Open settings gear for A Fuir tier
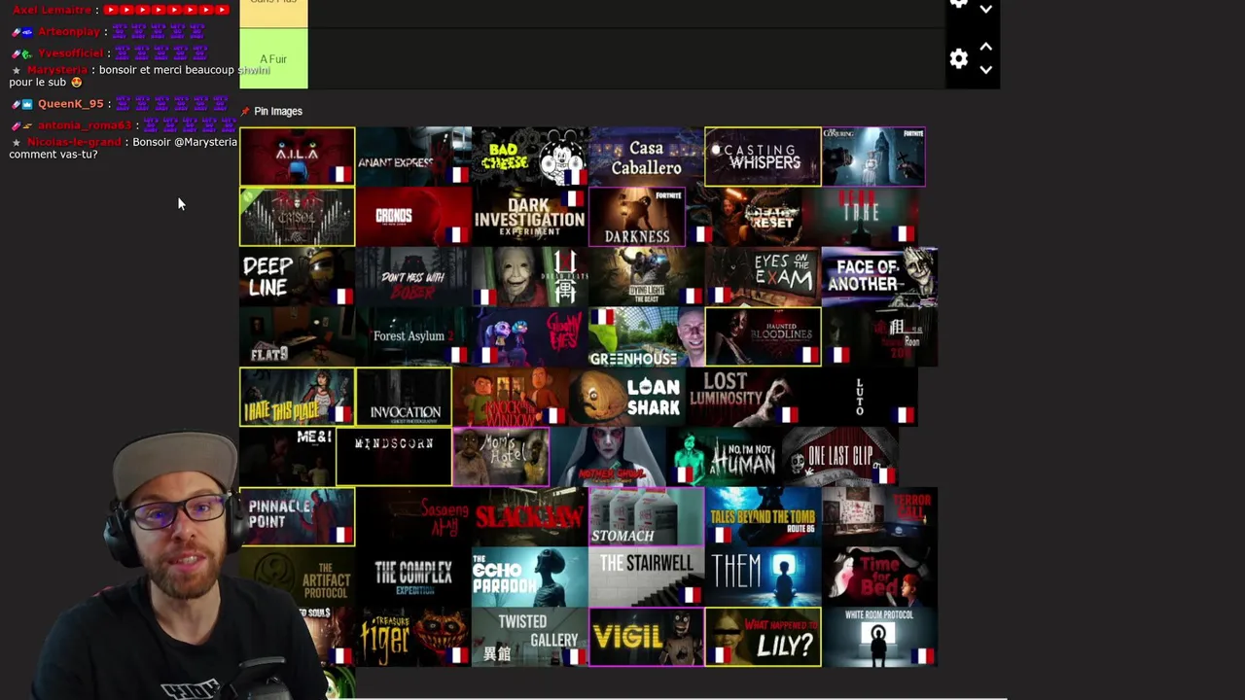Viewport: 1245px width, 700px height. point(958,59)
